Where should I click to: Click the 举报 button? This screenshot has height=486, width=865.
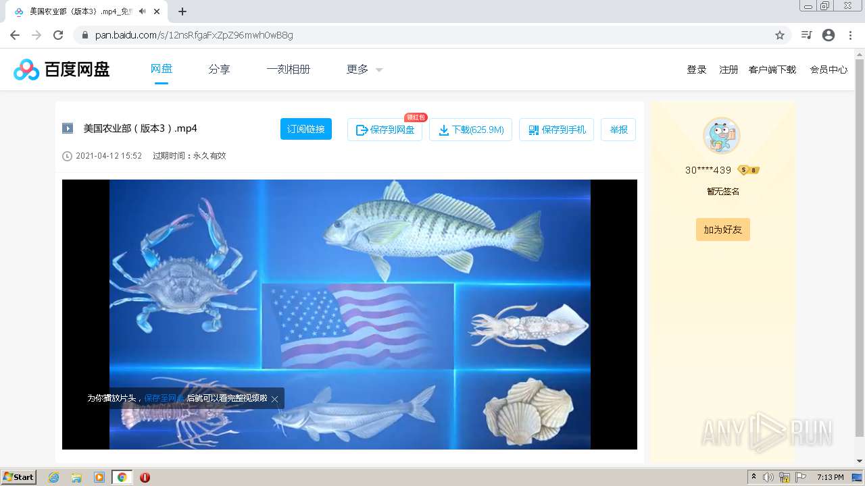(618, 130)
